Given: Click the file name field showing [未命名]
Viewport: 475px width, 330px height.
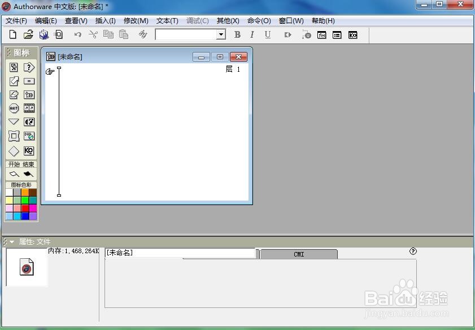Looking at the screenshot, I should [180, 253].
